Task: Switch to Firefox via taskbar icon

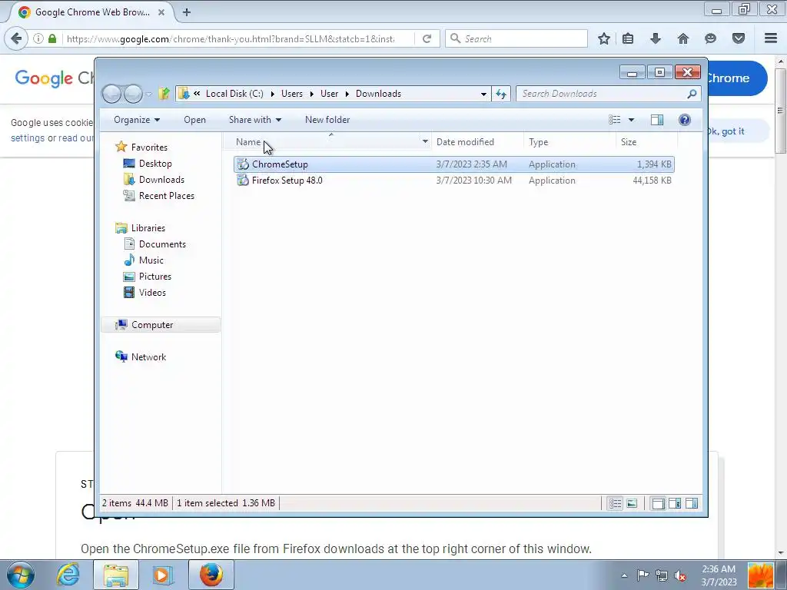Action: click(211, 575)
